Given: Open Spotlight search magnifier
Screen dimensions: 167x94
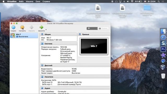Looking at the screenshot, I should (159, 1).
